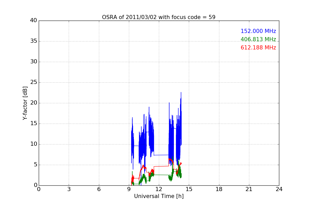Click the x-axis tick label 21
This screenshot has height=206, width=310.
point(249,189)
